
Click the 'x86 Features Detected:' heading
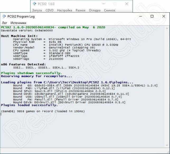23,64
